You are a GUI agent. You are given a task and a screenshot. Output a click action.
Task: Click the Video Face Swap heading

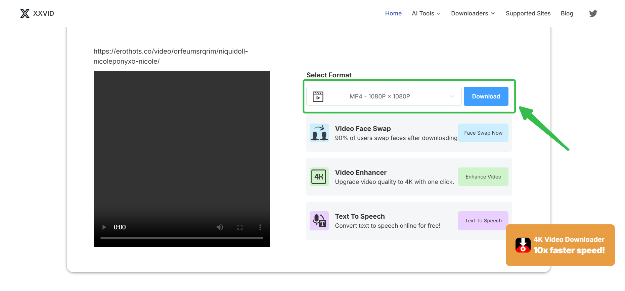coord(363,129)
